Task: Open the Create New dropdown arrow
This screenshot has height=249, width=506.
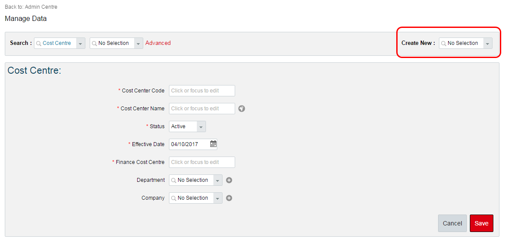Action: (488, 43)
